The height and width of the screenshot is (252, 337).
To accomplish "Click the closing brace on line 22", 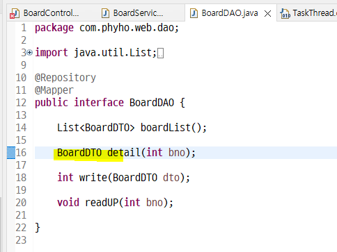I will click(38, 228).
